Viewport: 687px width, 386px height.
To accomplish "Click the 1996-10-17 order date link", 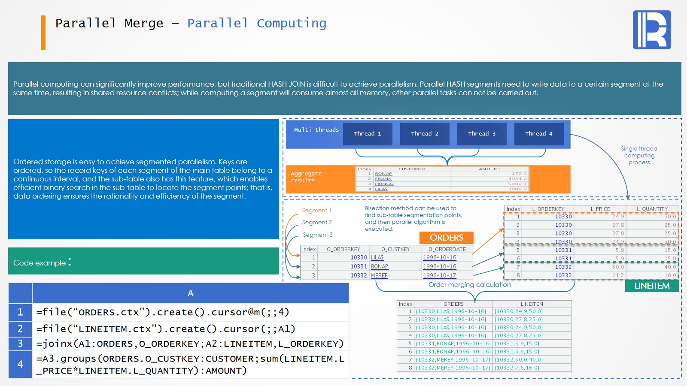I will point(439,276).
